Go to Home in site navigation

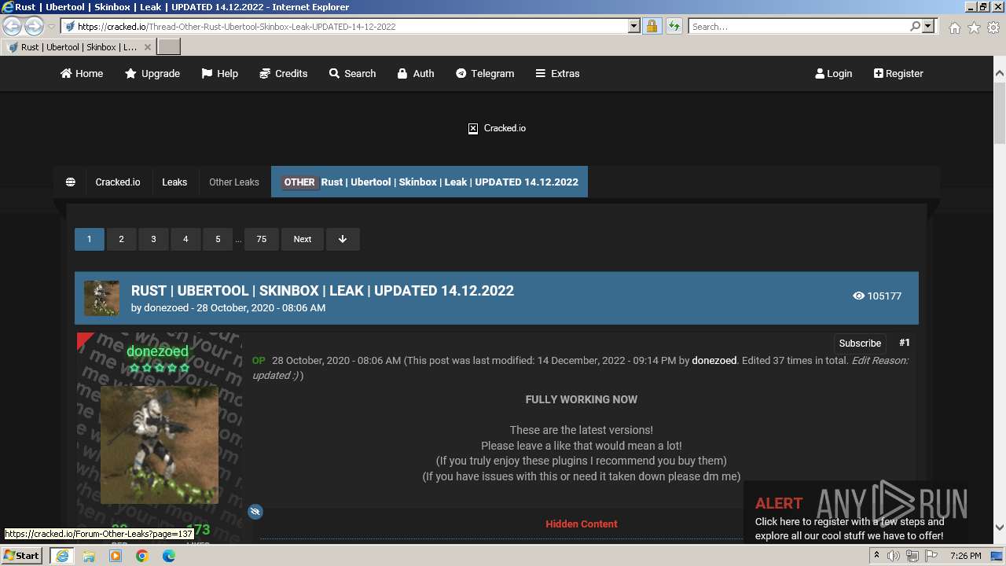[82, 73]
